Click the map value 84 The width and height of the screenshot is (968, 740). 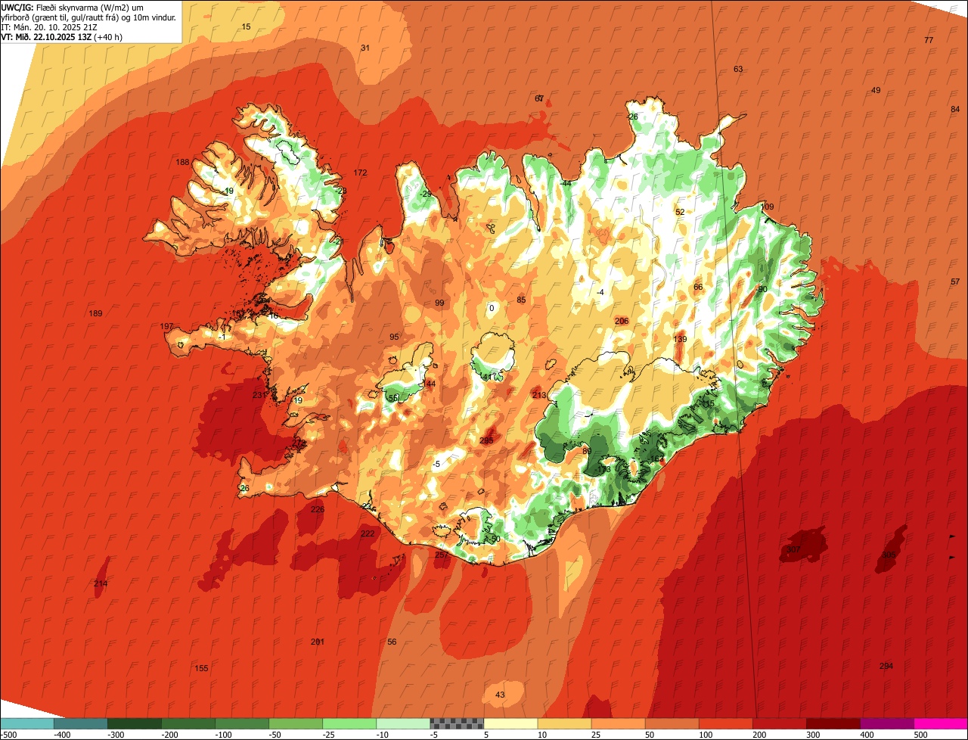pos(955,109)
